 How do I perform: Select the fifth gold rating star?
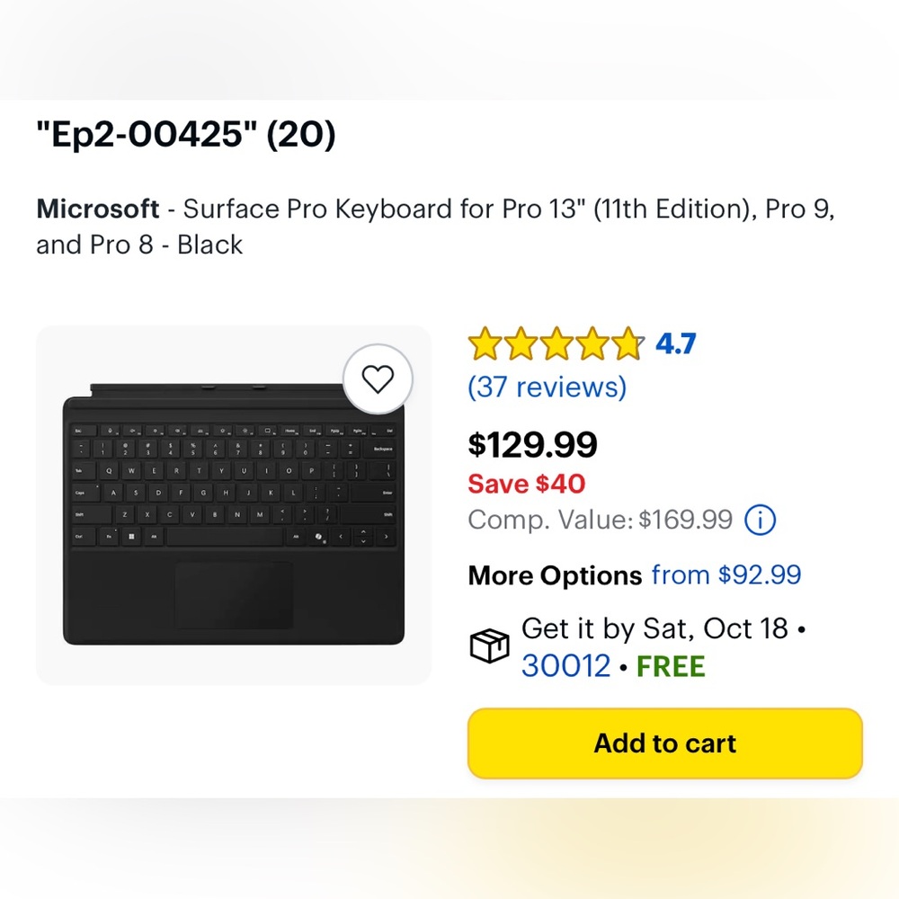(x=628, y=342)
